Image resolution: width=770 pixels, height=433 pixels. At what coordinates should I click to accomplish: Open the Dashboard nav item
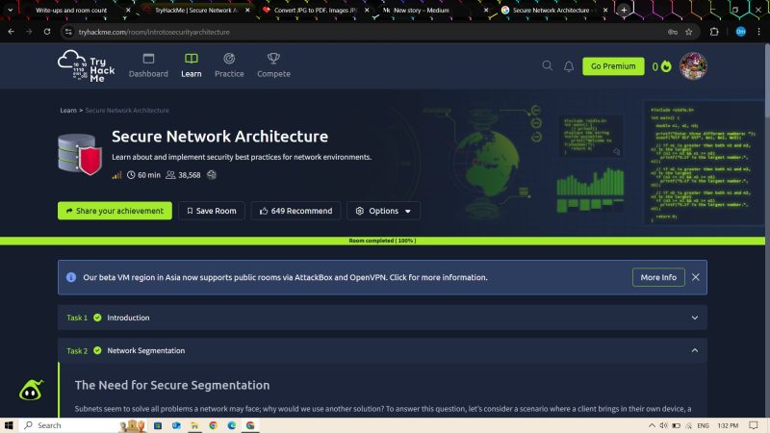click(x=148, y=65)
